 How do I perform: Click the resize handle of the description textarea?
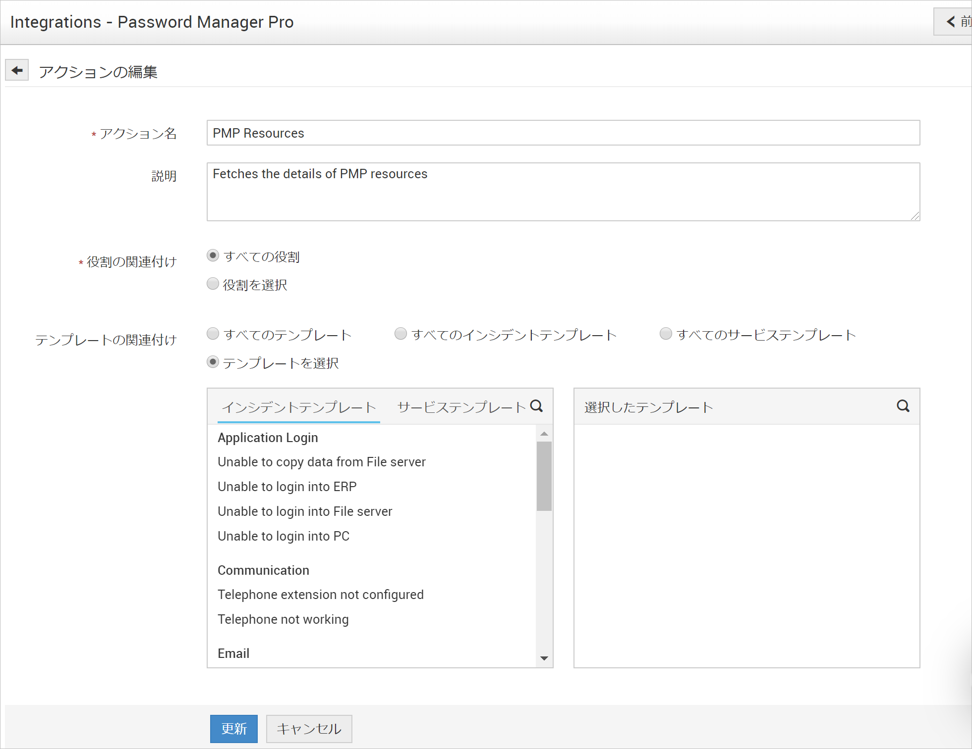[915, 216]
